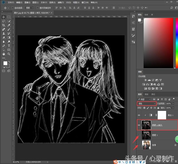Viewport: 178px width, 164px height.
Task: Toggle lock all padlock icon
Action: point(158,108)
